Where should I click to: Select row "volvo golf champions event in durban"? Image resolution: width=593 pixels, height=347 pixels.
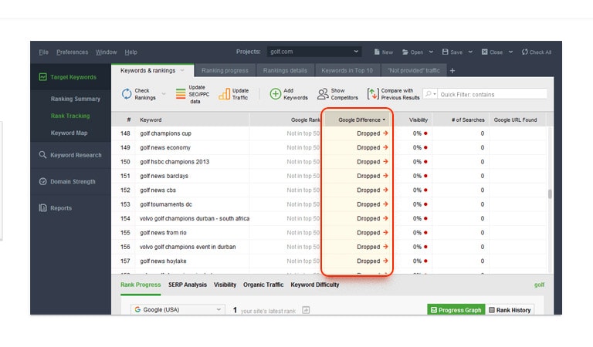pos(329,247)
